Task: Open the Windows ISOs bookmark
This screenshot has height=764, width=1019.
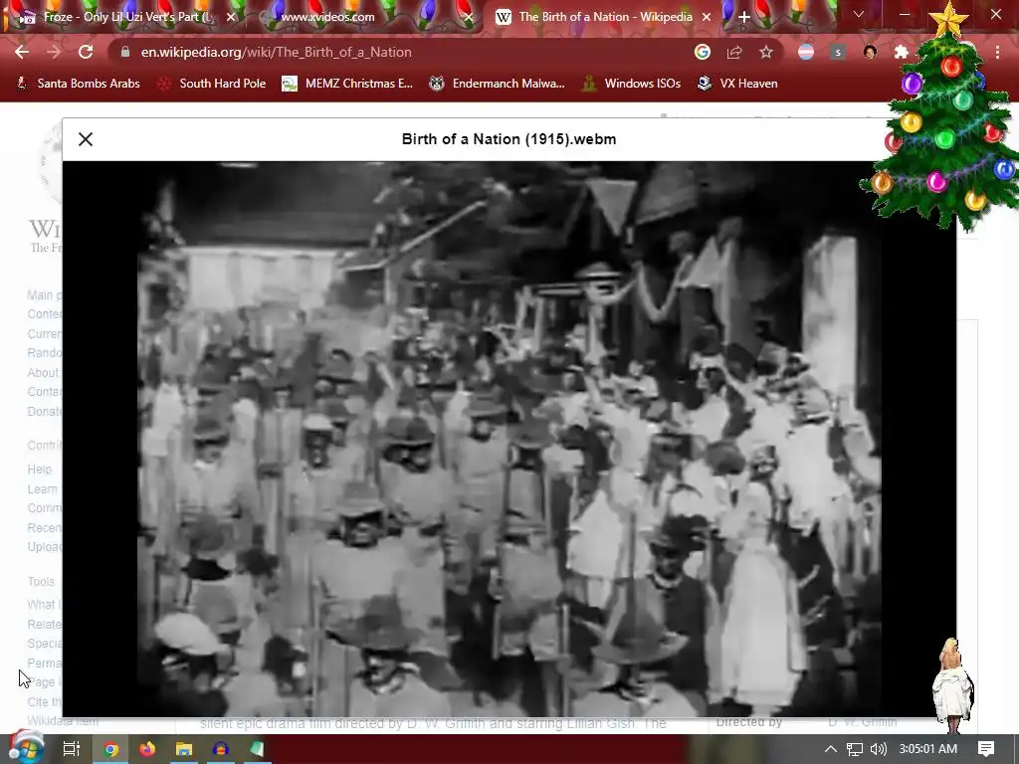Action: pos(631,84)
